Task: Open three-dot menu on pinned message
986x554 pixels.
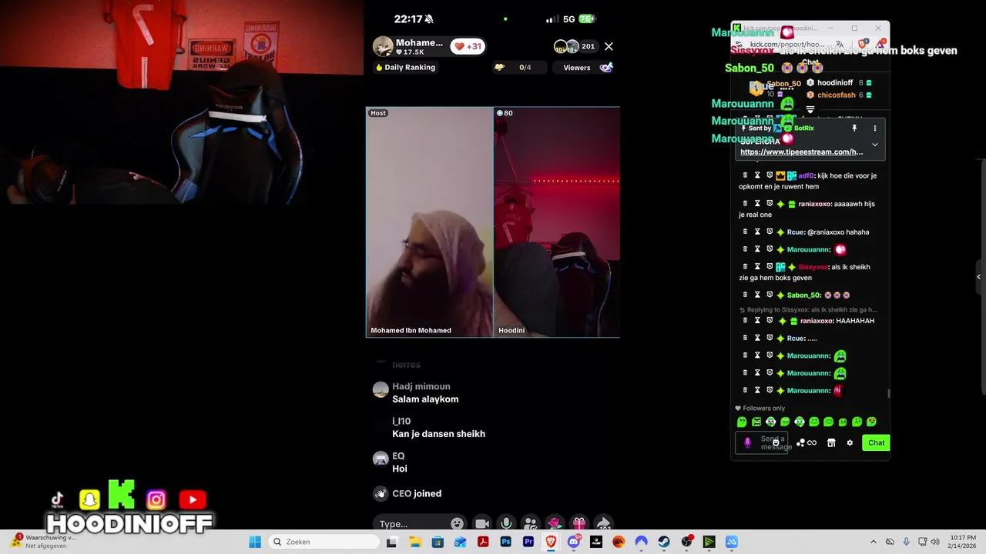Action: 874,128
